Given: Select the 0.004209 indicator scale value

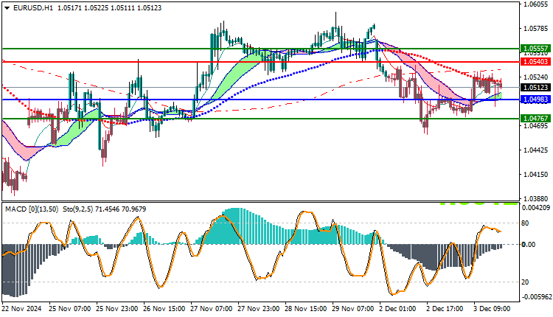Looking at the screenshot, I should click(536, 208).
